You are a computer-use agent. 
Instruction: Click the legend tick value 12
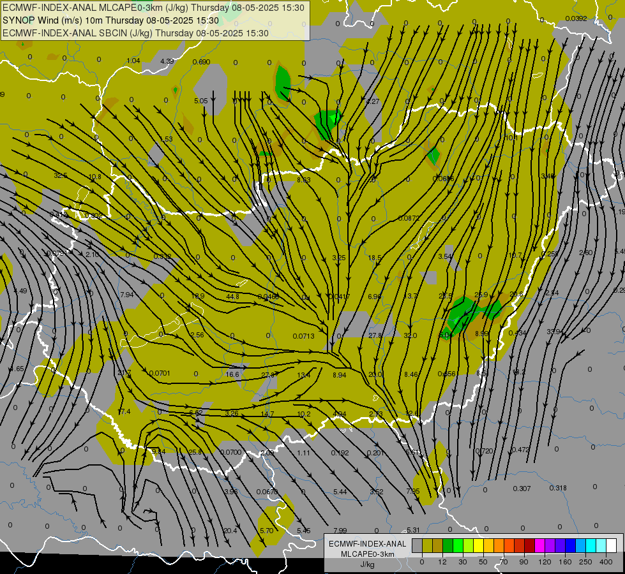[442, 562]
